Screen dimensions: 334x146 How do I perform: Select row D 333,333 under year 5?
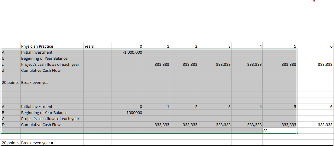pos(280,125)
